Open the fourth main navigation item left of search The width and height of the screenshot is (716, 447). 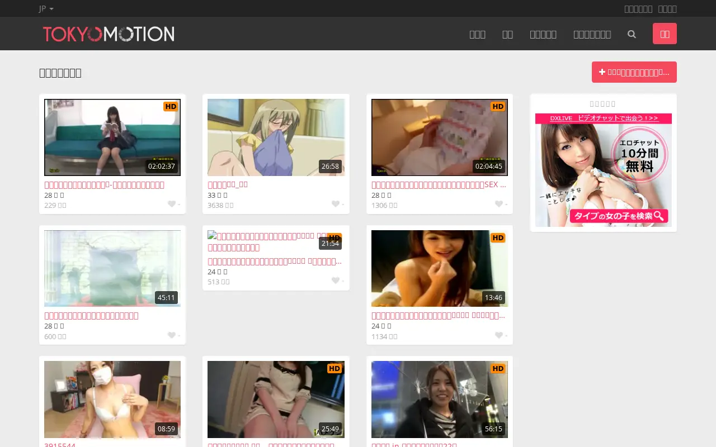(x=592, y=34)
